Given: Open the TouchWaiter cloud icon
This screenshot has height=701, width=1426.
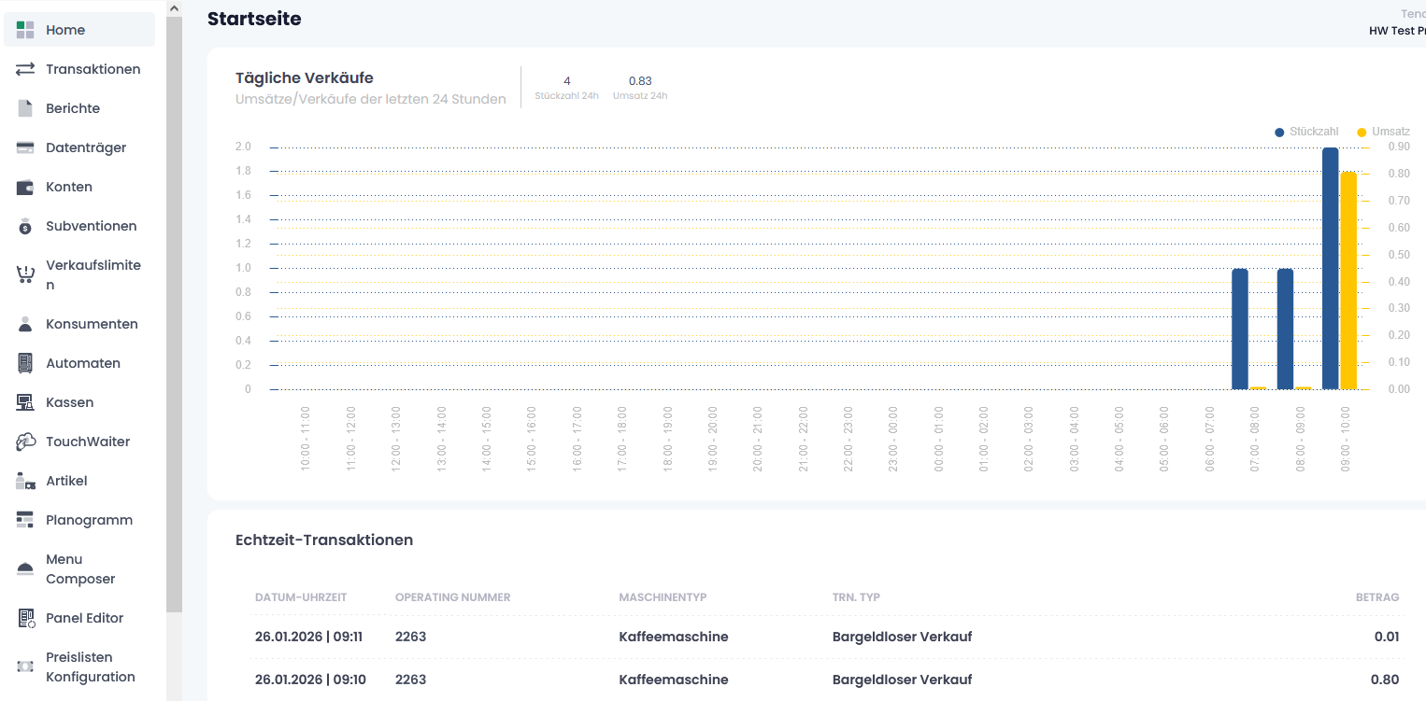Looking at the screenshot, I should [25, 442].
